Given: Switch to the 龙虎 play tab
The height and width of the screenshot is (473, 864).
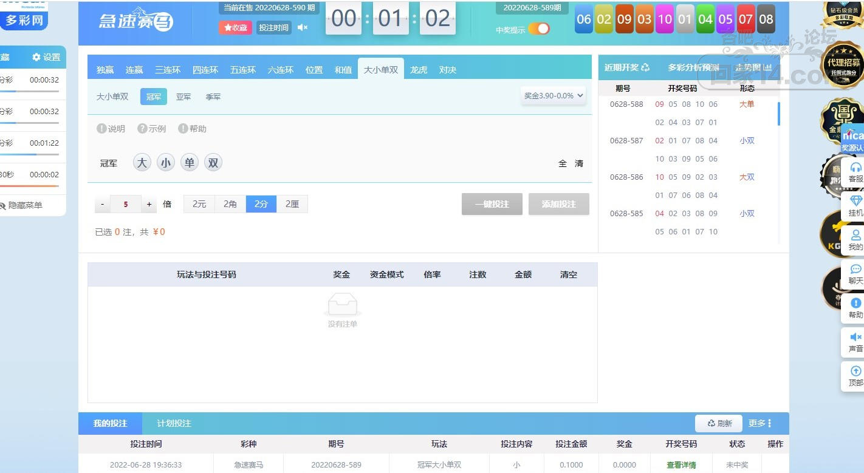Looking at the screenshot, I should click(x=419, y=70).
